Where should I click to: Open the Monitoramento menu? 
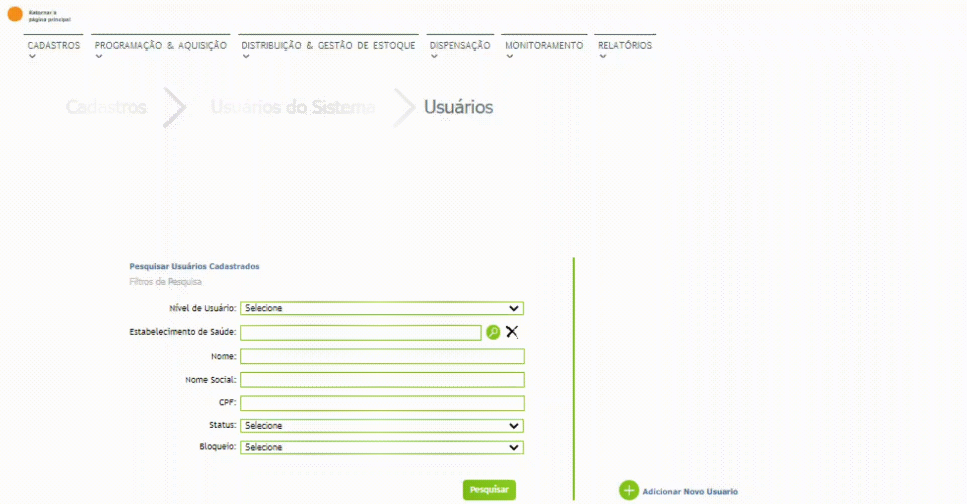point(544,46)
